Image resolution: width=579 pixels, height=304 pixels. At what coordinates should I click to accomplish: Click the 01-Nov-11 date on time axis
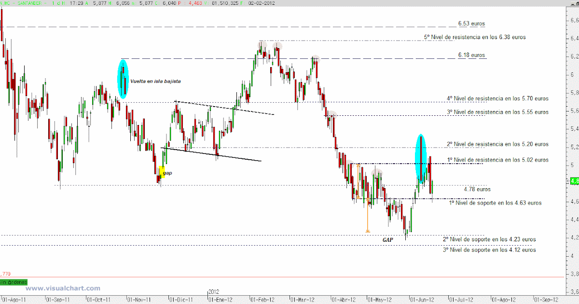coord(140,299)
